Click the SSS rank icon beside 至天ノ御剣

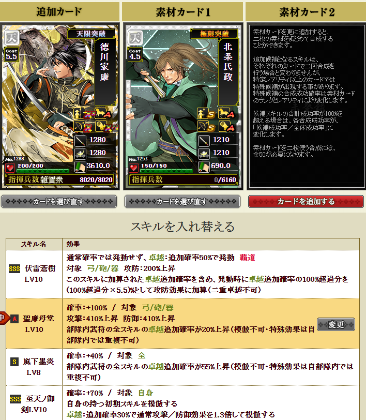tap(16, 399)
